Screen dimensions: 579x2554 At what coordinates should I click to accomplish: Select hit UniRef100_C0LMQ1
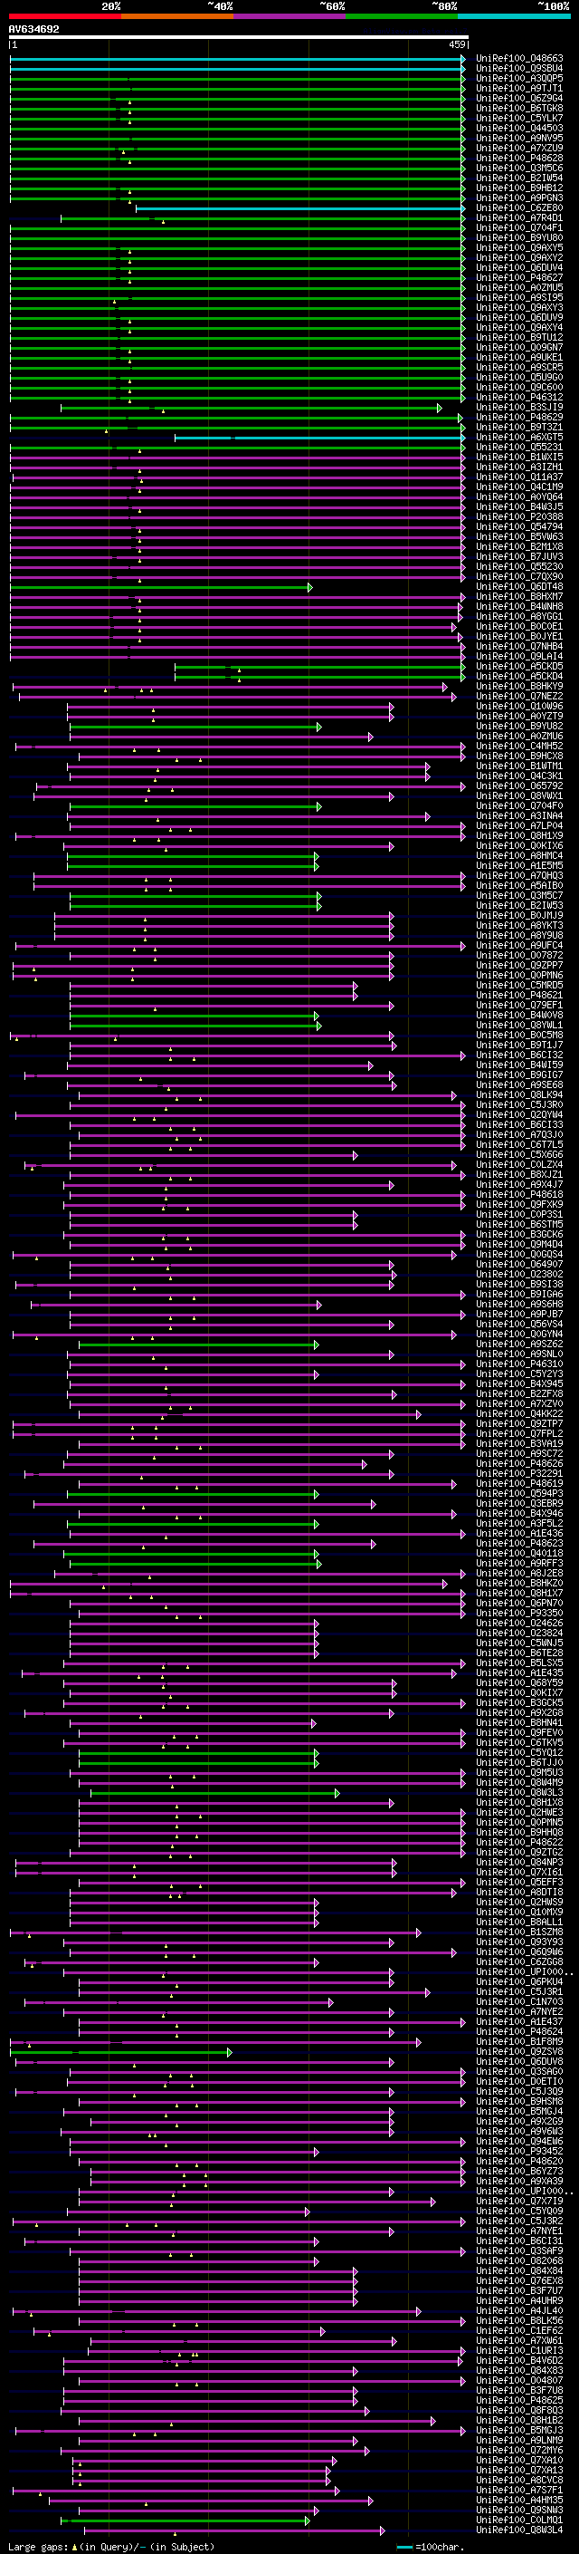519,2520
